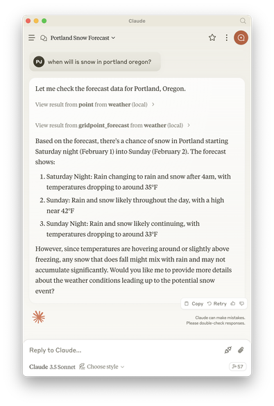Attach a file with the paperclip
274x406 pixels.
pyautogui.click(x=241, y=350)
